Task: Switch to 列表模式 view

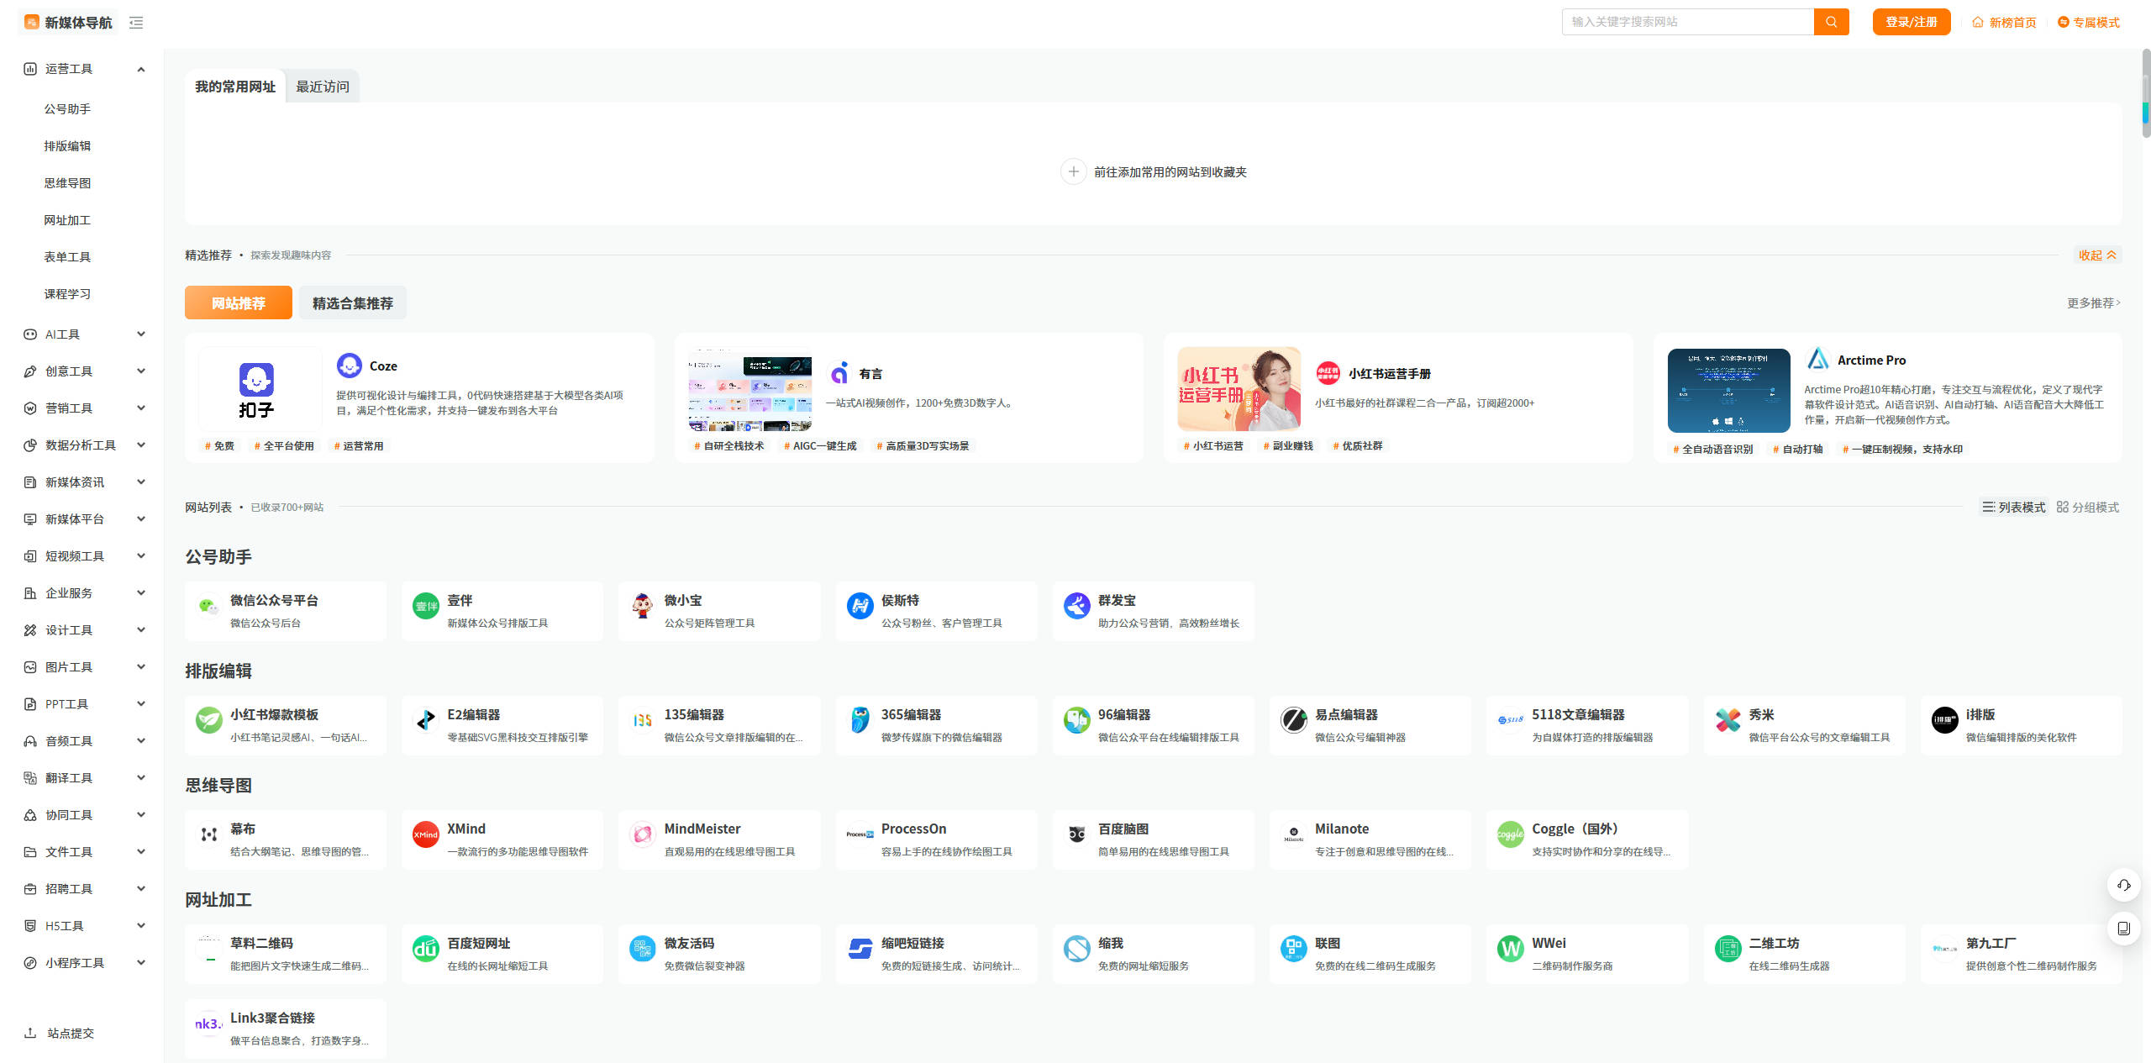Action: pyautogui.click(x=2013, y=507)
